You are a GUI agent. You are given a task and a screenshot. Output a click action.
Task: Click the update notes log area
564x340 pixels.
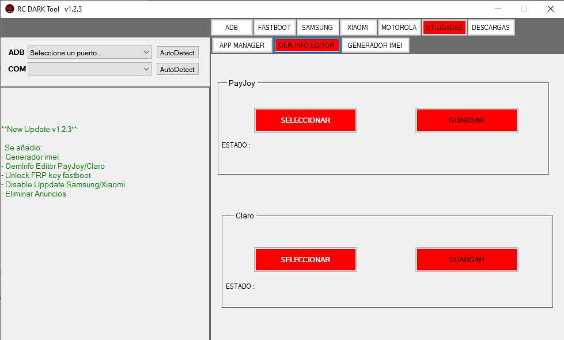[104, 231]
